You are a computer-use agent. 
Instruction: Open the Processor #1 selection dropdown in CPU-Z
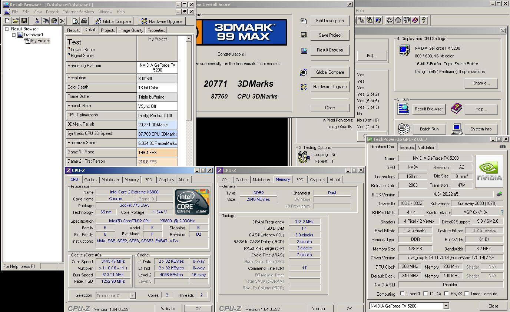(132, 296)
